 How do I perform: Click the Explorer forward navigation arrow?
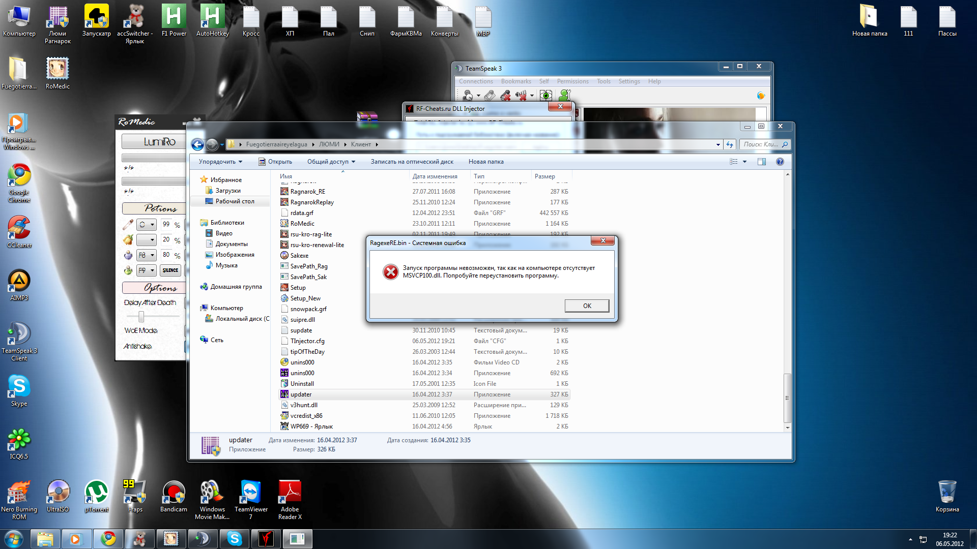point(212,144)
